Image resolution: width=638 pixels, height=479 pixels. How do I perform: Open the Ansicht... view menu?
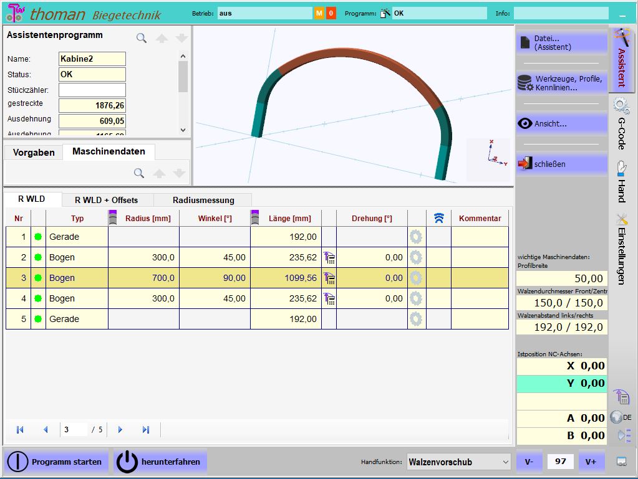click(561, 124)
